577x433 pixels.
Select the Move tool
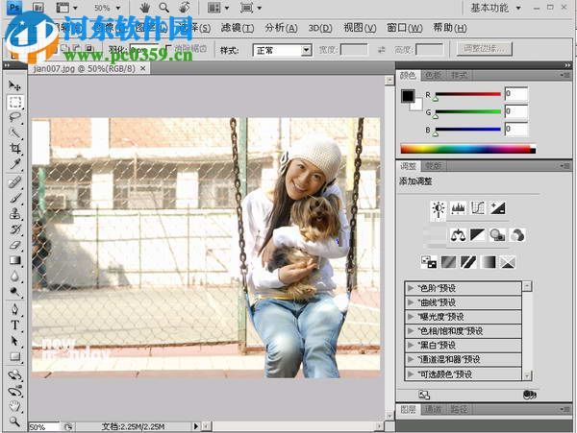(14, 86)
